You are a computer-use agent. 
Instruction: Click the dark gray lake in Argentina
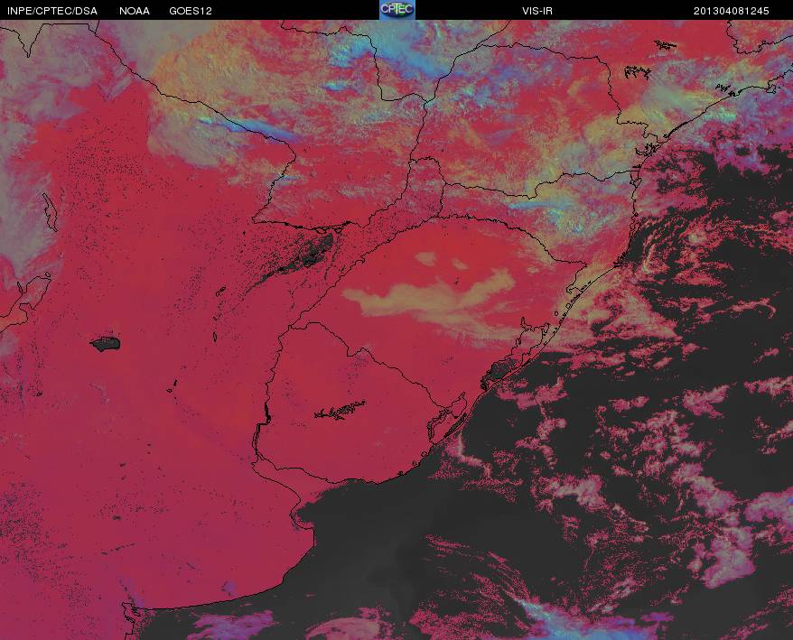(x=106, y=344)
